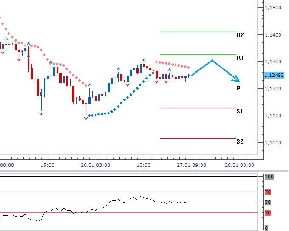Click the RSI 70 overbought level label
Viewport: 289px width, 231px height.
(x=268, y=192)
